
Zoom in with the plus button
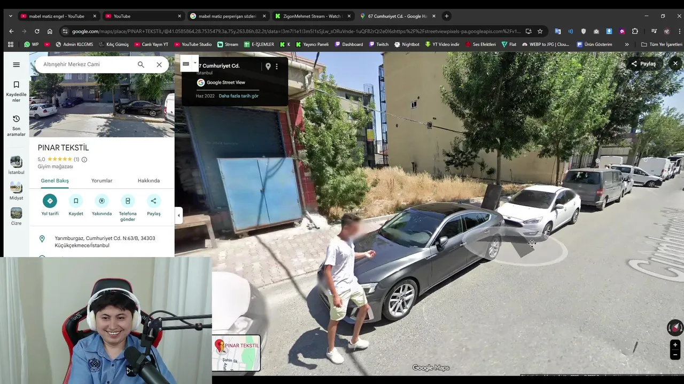point(675,345)
